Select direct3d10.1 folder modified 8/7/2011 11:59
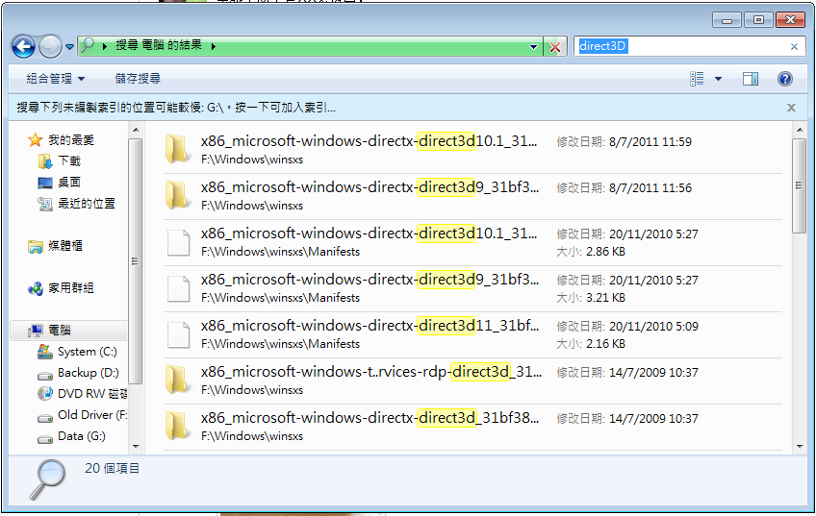 click(472, 150)
